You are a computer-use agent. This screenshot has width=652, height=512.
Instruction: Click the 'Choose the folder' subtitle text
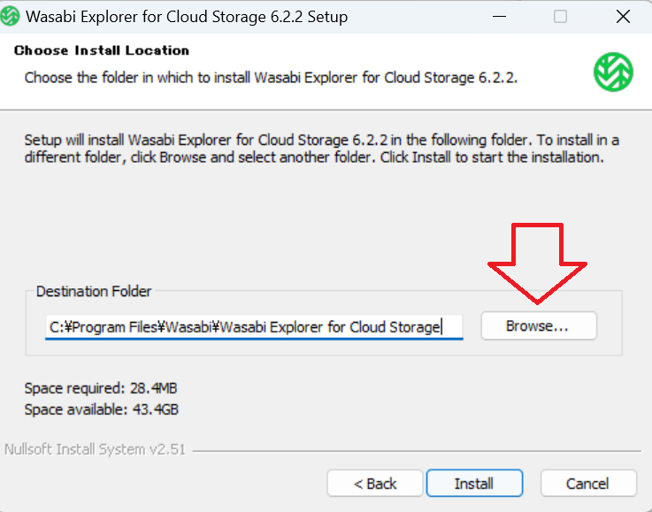[x=271, y=78]
